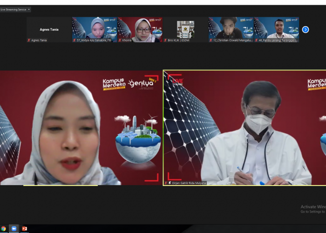Open Google Chrome from the taskbar

tap(3, 228)
